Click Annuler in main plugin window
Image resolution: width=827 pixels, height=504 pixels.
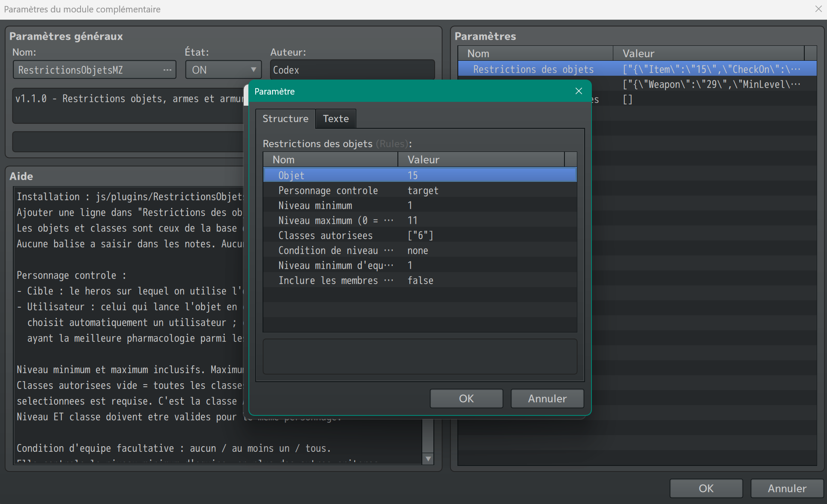787,488
